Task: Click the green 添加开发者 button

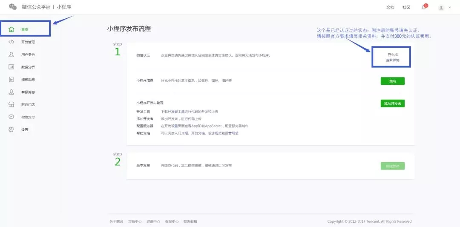Action: pyautogui.click(x=393, y=103)
